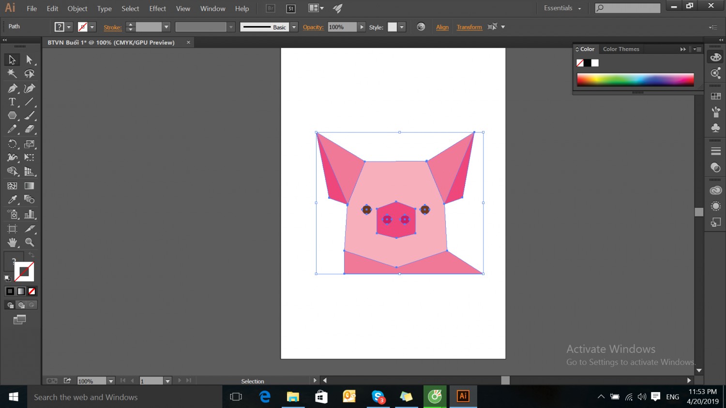Open the Effect menu
The height and width of the screenshot is (408, 726).
[157, 8]
